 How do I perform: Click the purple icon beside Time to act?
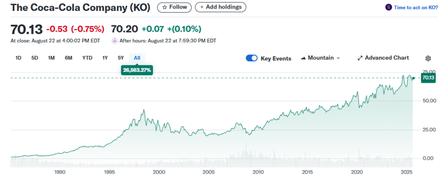point(388,7)
